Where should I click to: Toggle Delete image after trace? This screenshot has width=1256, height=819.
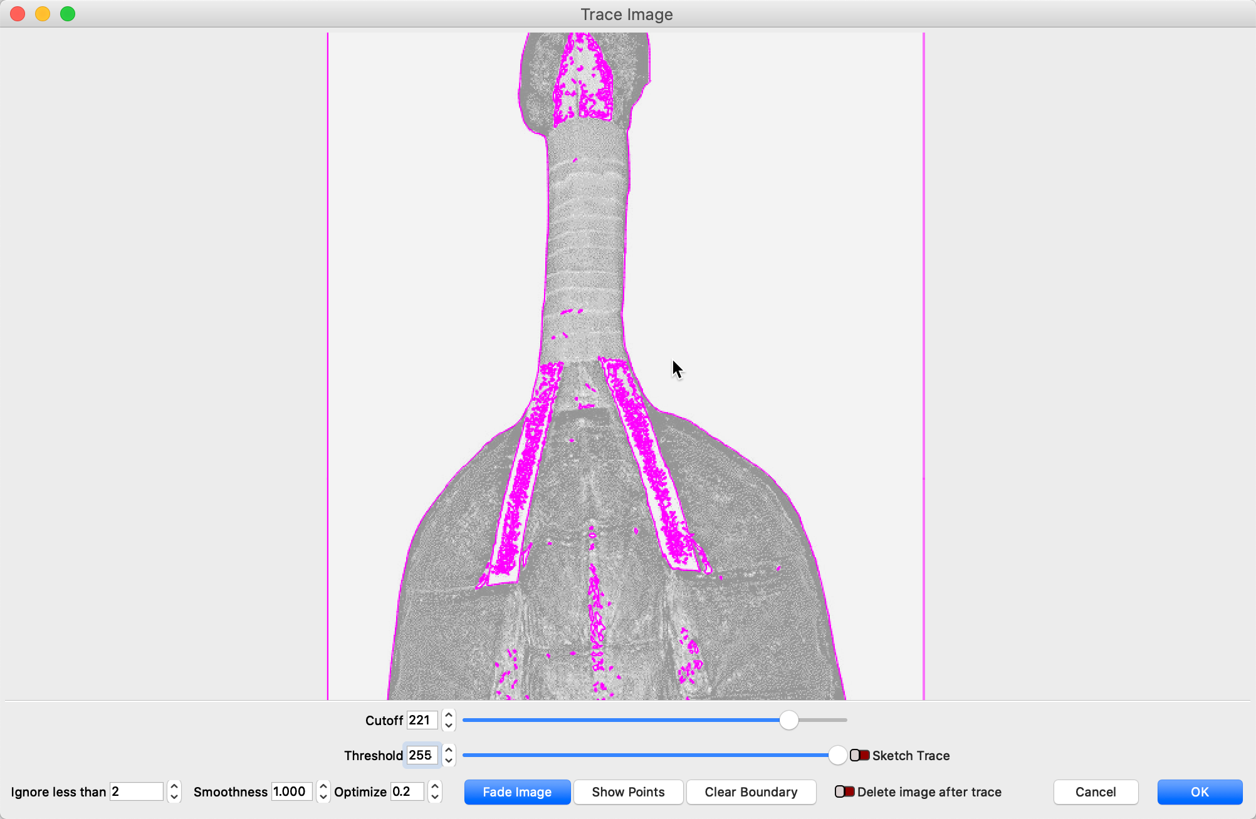[844, 792]
